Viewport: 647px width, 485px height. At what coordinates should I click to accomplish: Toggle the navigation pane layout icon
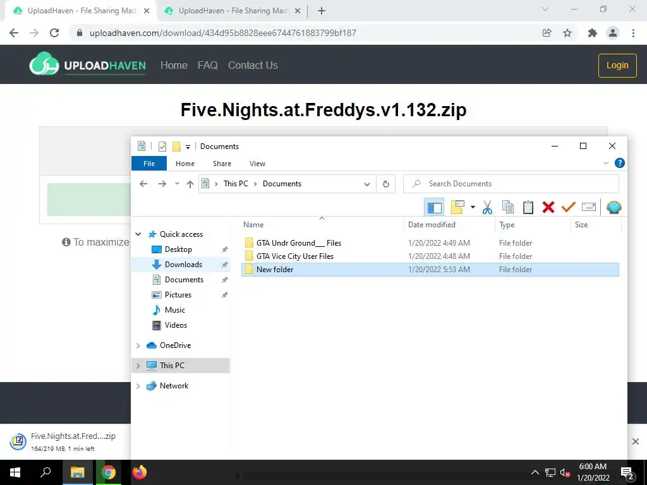434,207
